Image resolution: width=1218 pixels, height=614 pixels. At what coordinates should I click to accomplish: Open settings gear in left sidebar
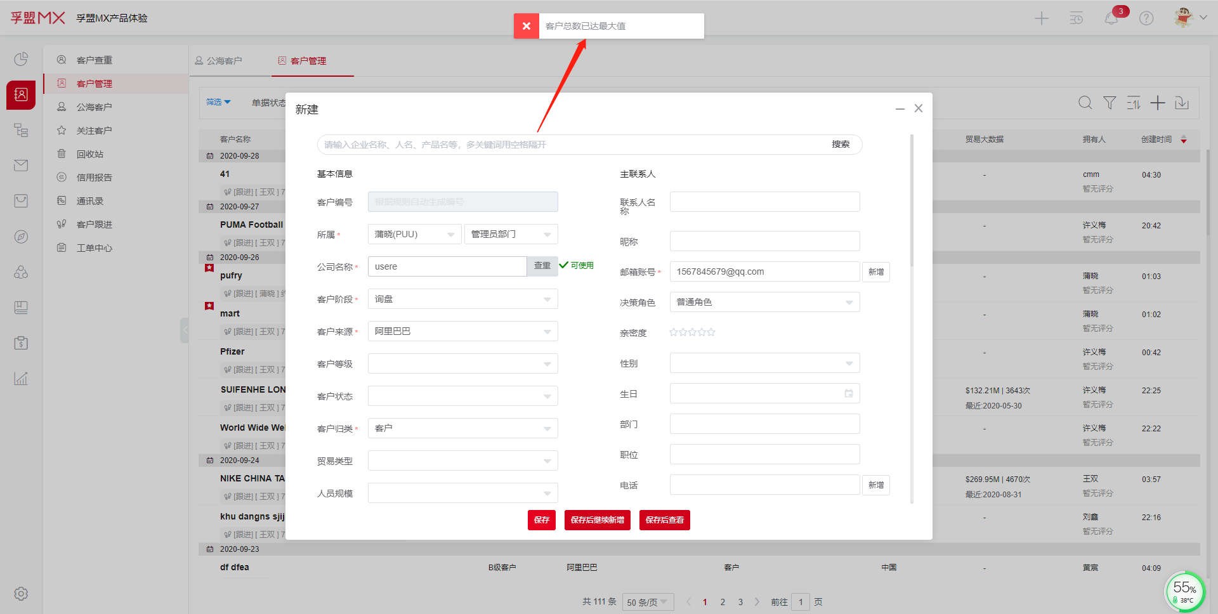pos(21,594)
